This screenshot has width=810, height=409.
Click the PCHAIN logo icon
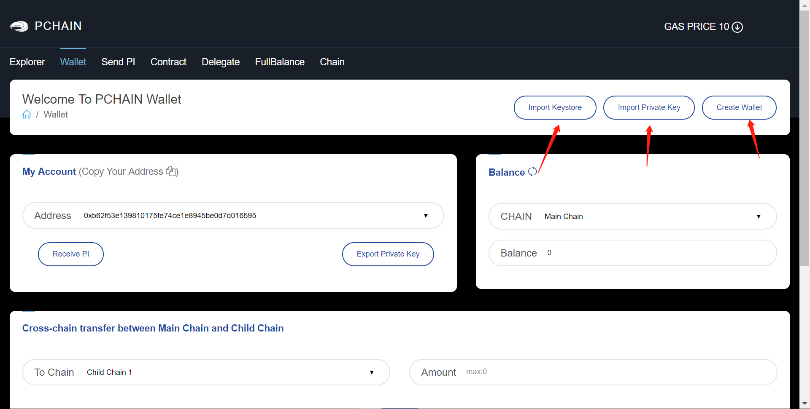[19, 27]
